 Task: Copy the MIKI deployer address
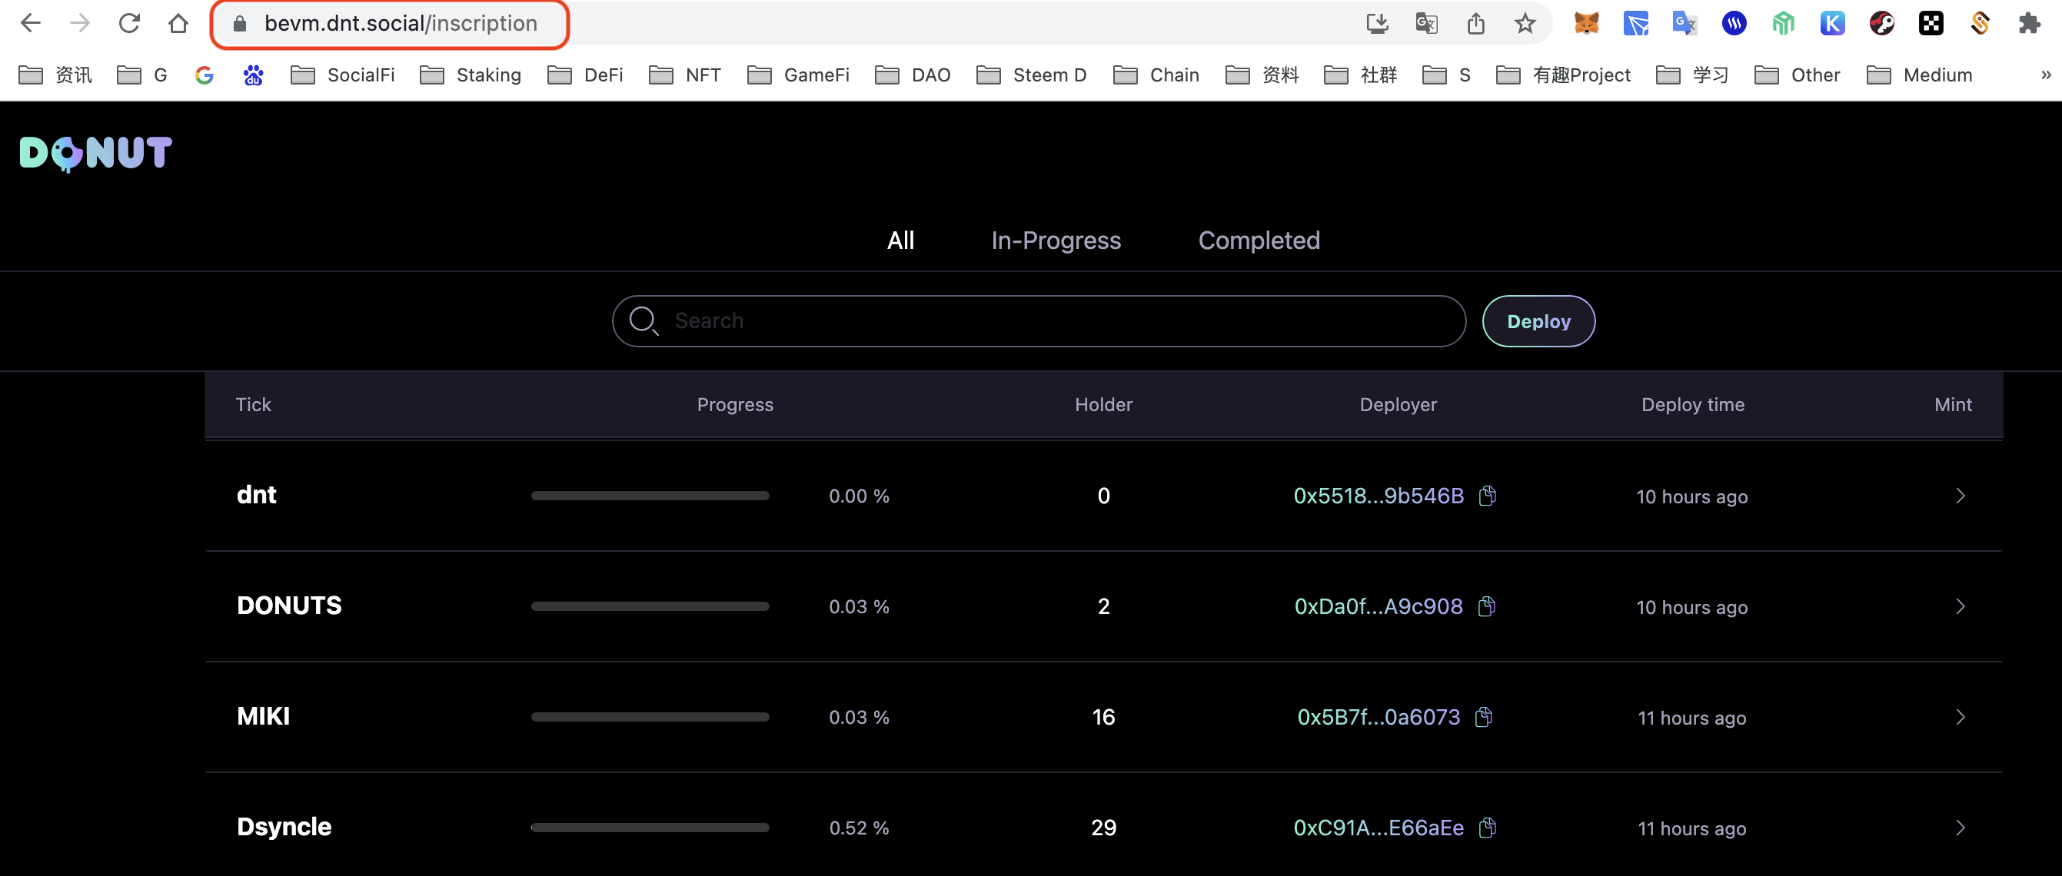point(1483,717)
